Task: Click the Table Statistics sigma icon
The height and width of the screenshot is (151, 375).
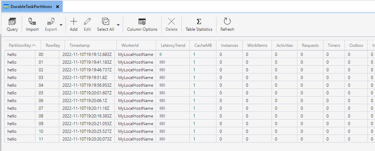Action: coord(199,22)
